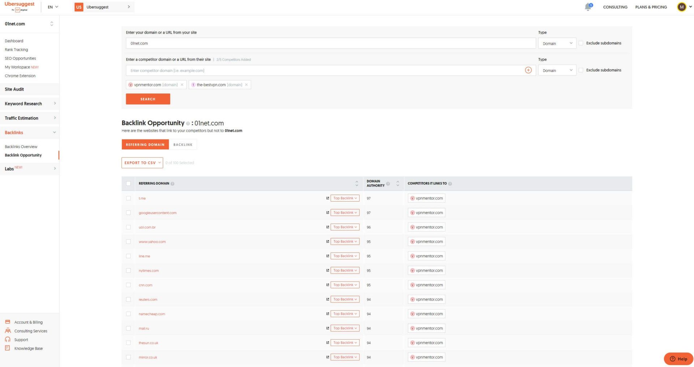
Task: Click the Referring Domain column info icon
Action: tap(172, 184)
